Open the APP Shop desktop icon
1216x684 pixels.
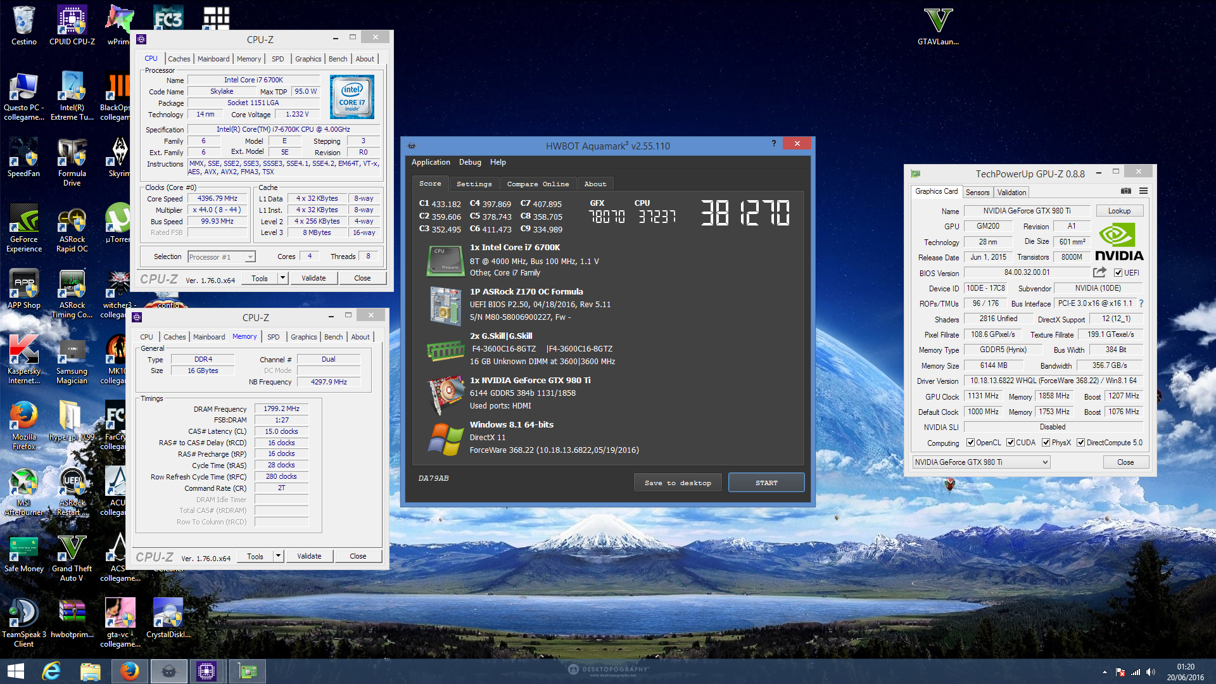(x=24, y=289)
